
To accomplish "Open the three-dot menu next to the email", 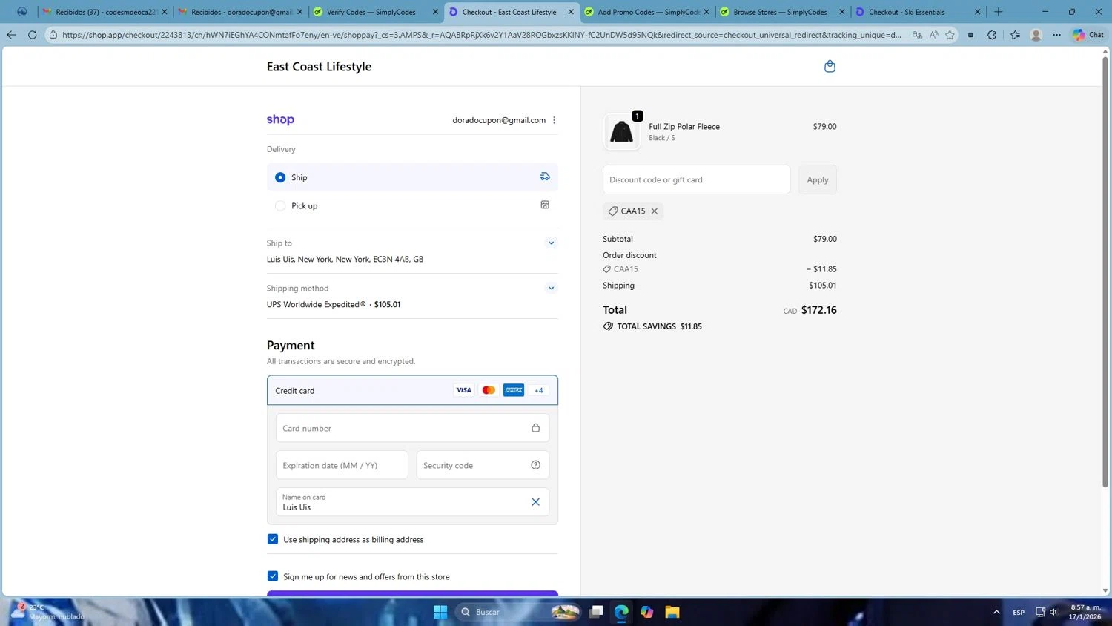I will (x=554, y=120).
